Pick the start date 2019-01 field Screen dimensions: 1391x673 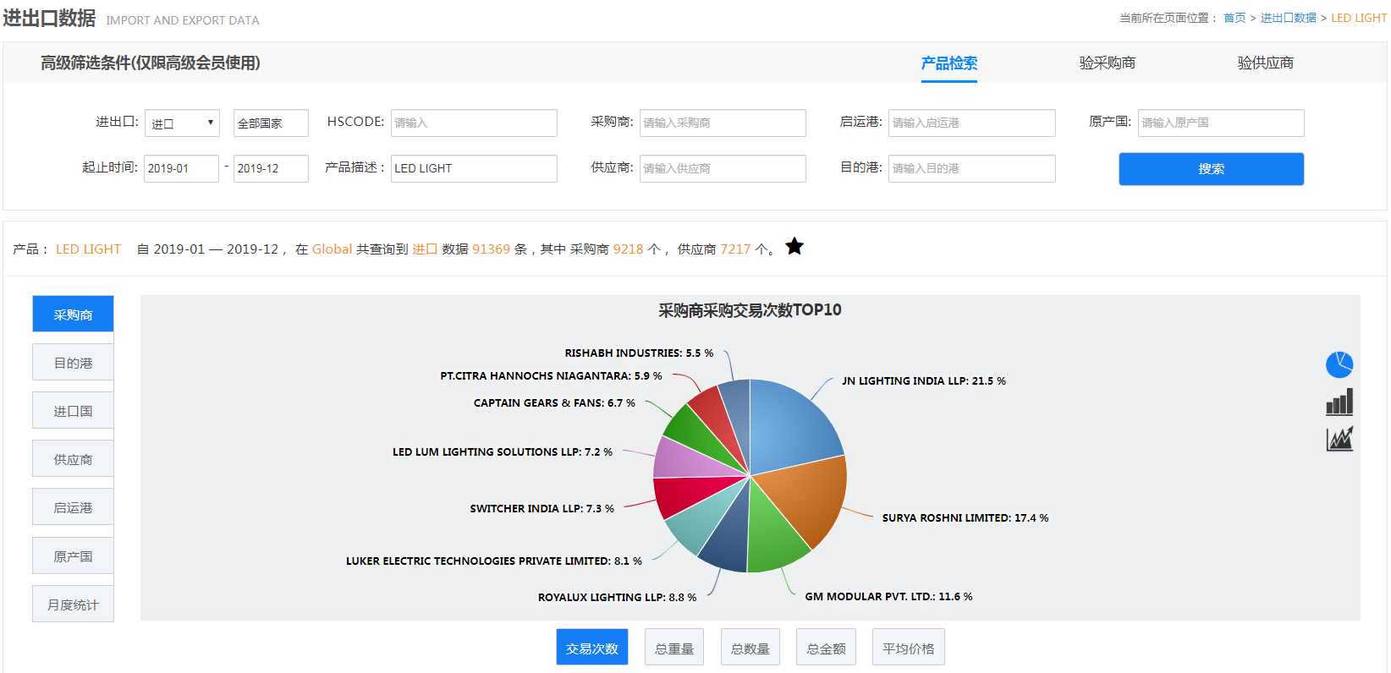click(181, 168)
